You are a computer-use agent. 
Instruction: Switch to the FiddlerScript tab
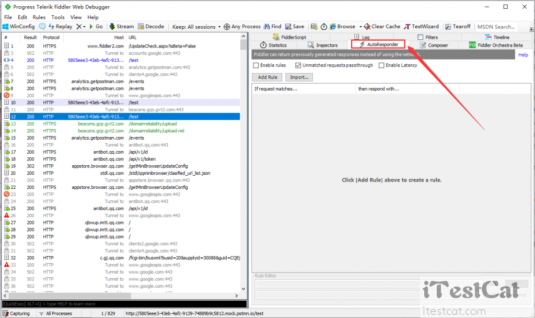click(289, 37)
